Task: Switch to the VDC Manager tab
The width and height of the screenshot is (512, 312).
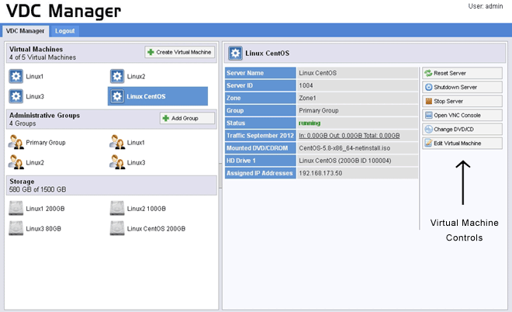Action: click(x=25, y=31)
